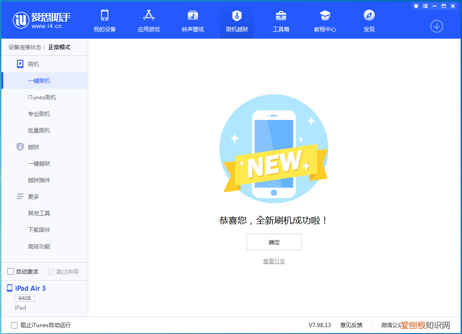
Task: Open the download manager via circular arrow icon
Action: pos(436,27)
